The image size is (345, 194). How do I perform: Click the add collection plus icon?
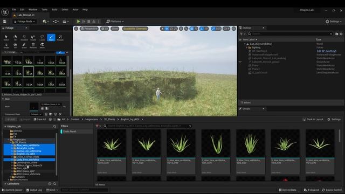pos(50,184)
